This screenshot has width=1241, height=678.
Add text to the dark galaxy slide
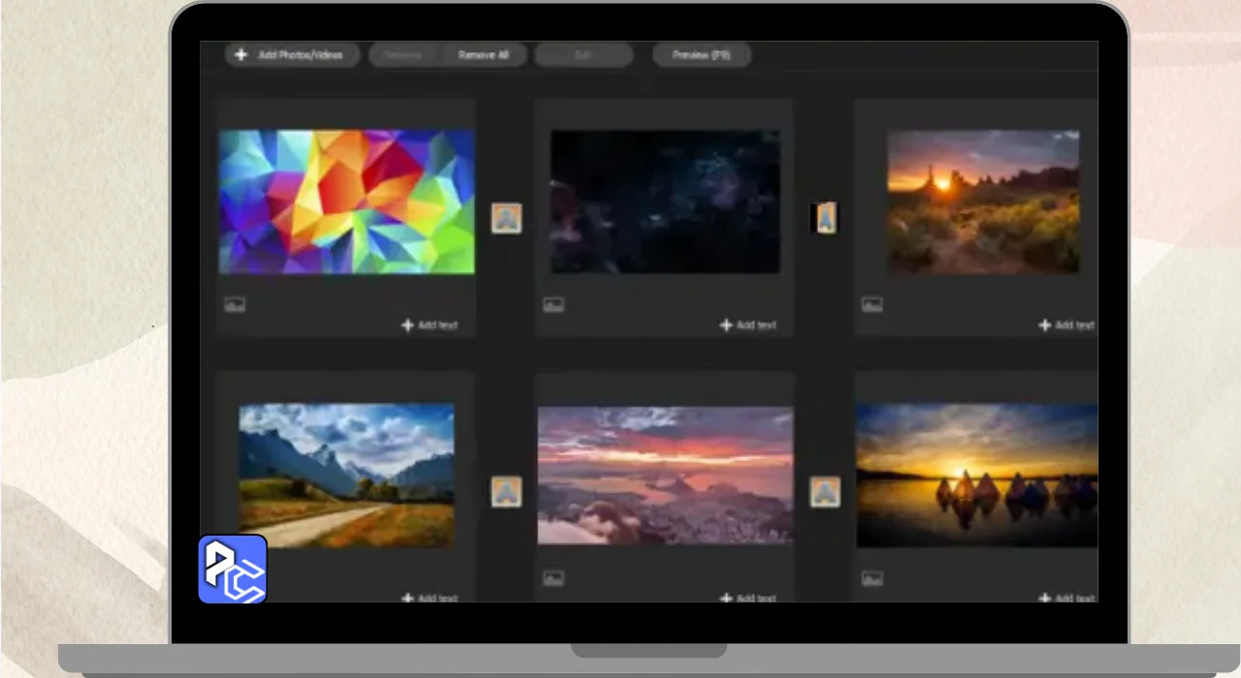pos(748,325)
